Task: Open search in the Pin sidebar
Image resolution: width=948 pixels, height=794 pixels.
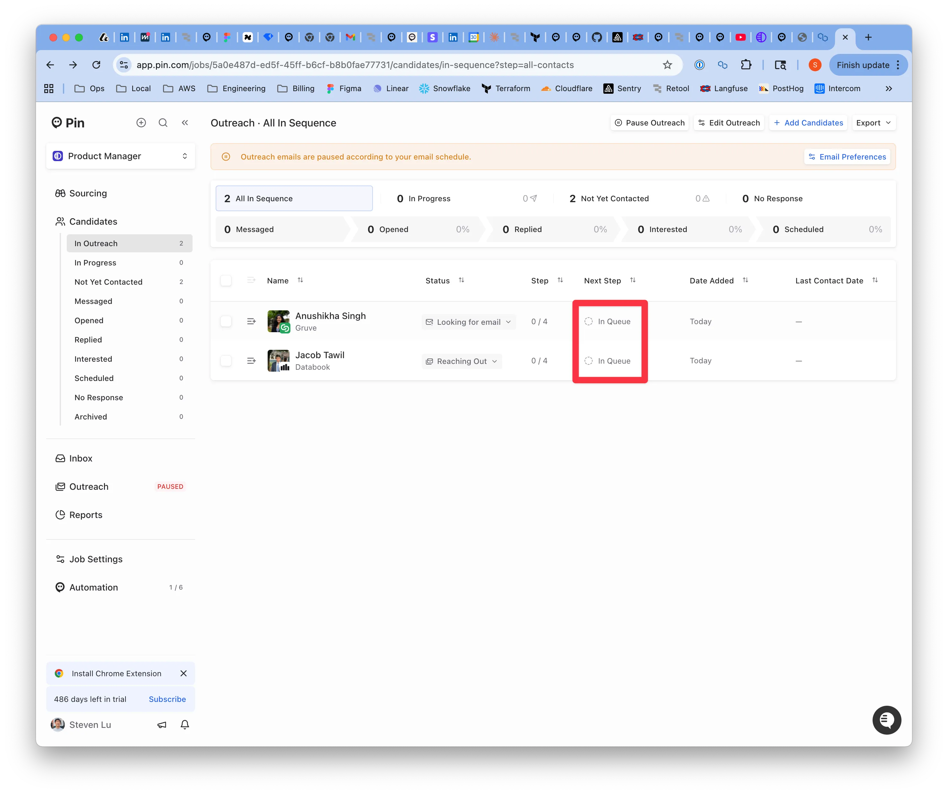Action: pos(163,123)
